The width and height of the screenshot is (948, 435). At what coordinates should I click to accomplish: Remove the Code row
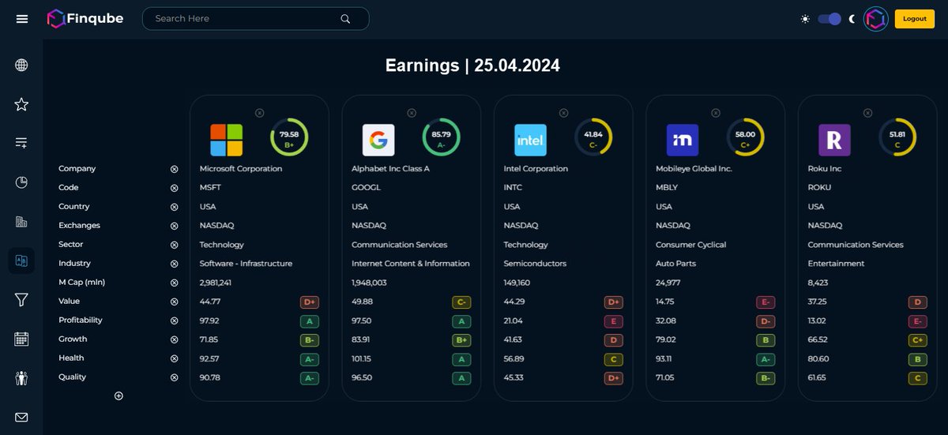coord(175,188)
